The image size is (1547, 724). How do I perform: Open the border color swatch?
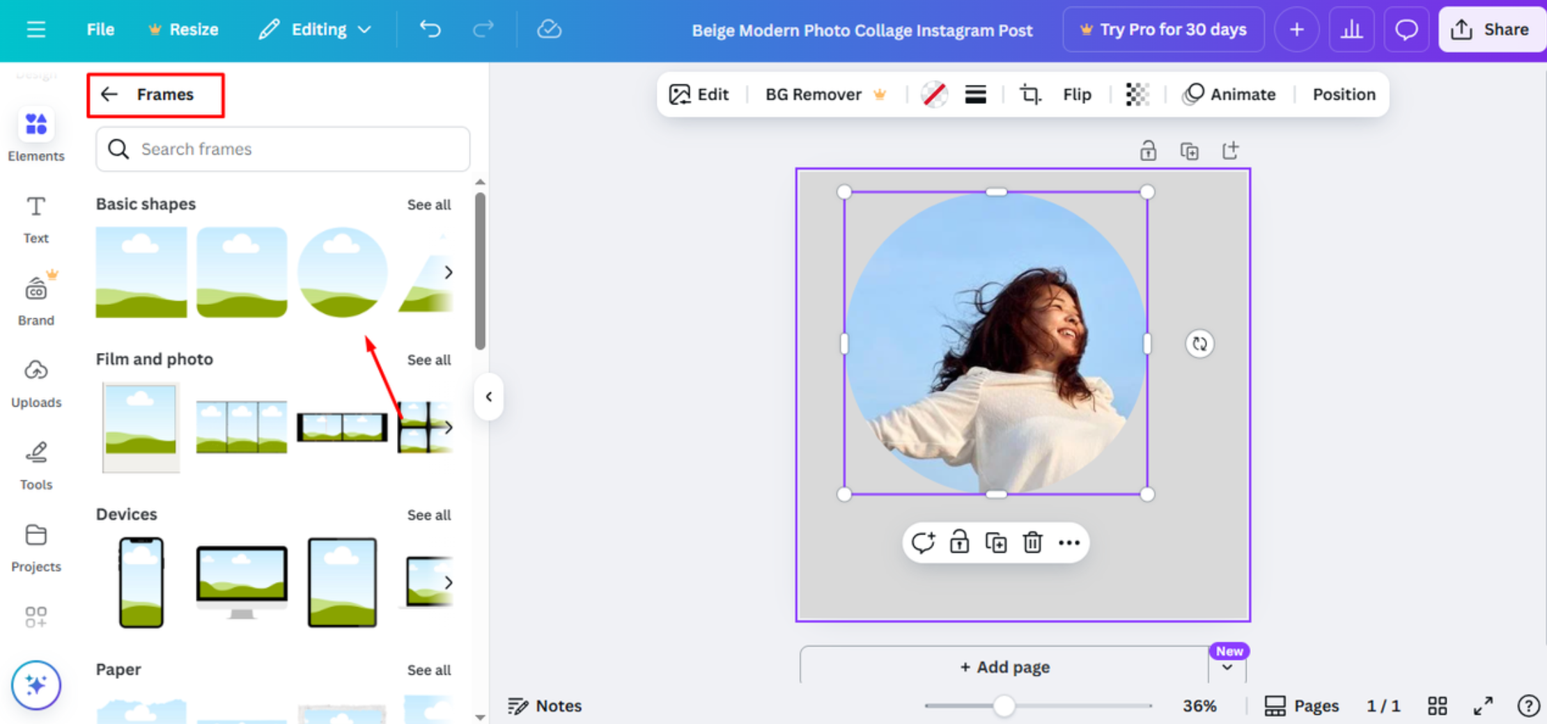934,94
